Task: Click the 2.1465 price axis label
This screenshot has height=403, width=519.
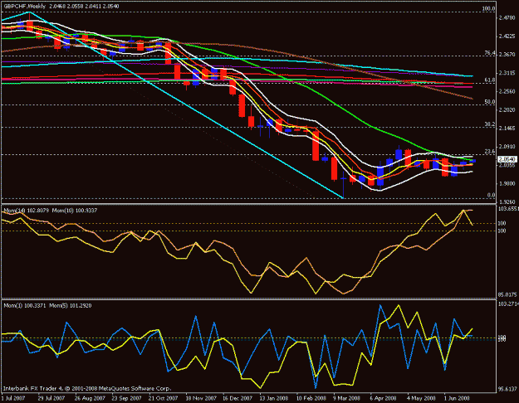Action: (507, 128)
